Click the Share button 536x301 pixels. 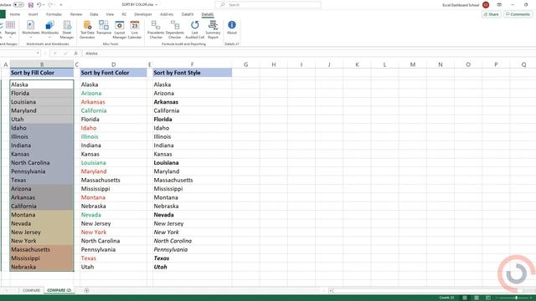[492, 14]
